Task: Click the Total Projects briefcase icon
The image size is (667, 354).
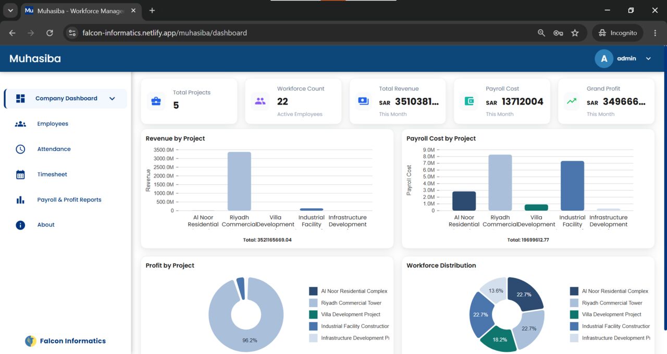Action: click(156, 101)
